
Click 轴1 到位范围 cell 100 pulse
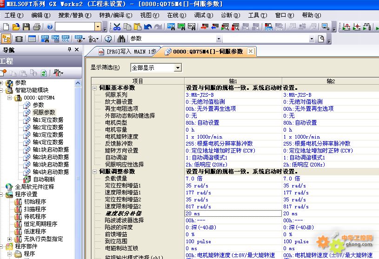click(233, 241)
